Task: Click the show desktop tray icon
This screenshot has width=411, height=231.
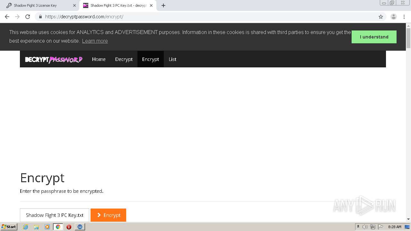Action: pos(407,227)
